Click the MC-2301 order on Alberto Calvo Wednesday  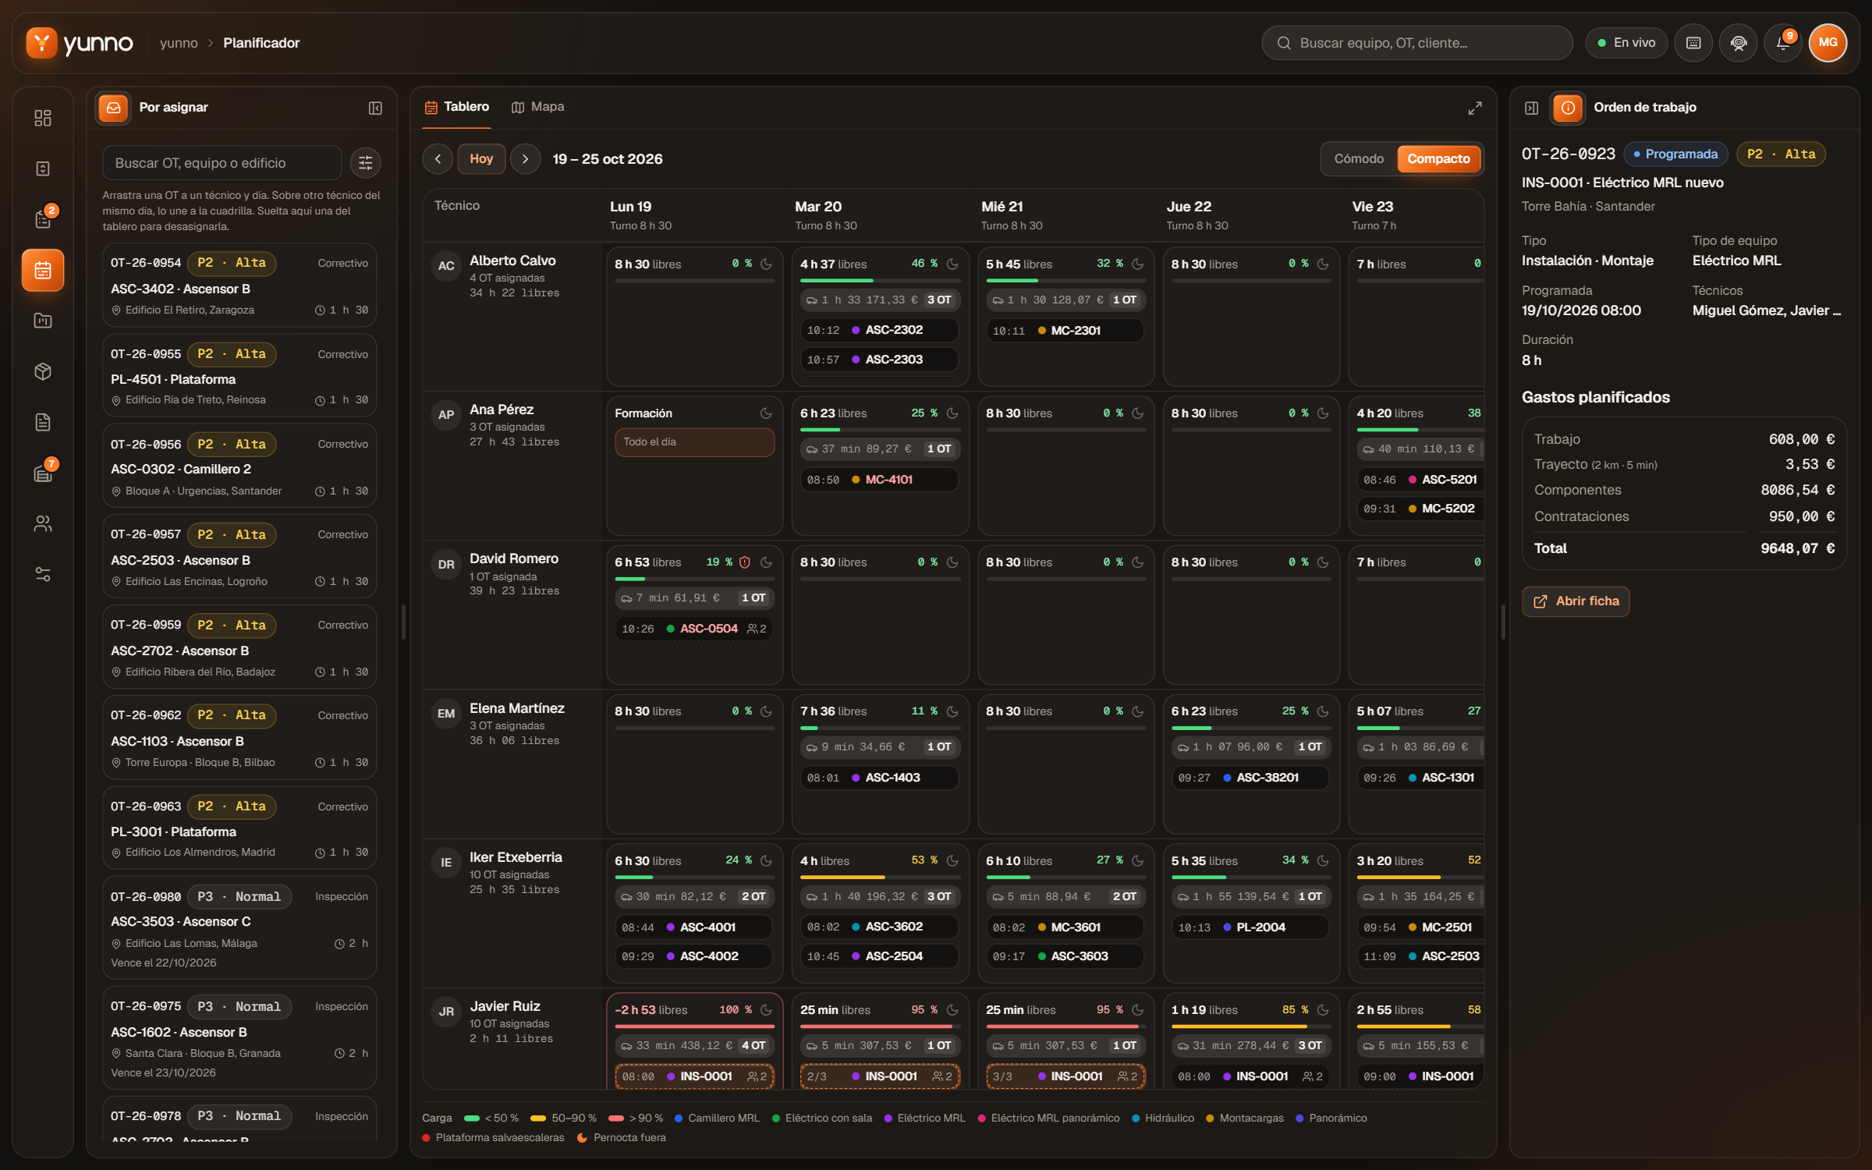(1065, 331)
